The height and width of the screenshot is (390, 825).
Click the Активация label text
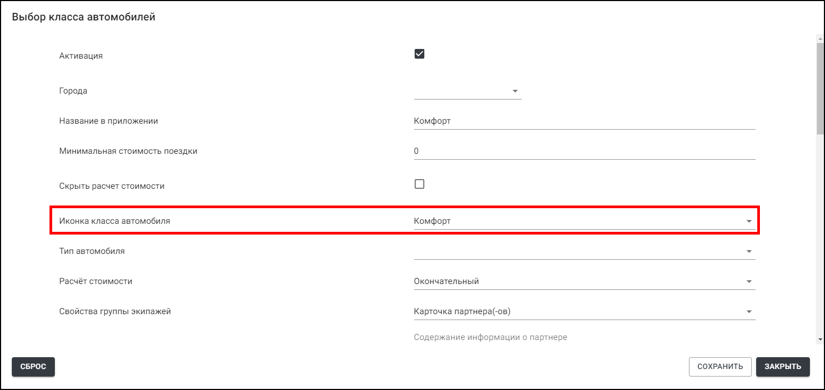[x=81, y=55]
